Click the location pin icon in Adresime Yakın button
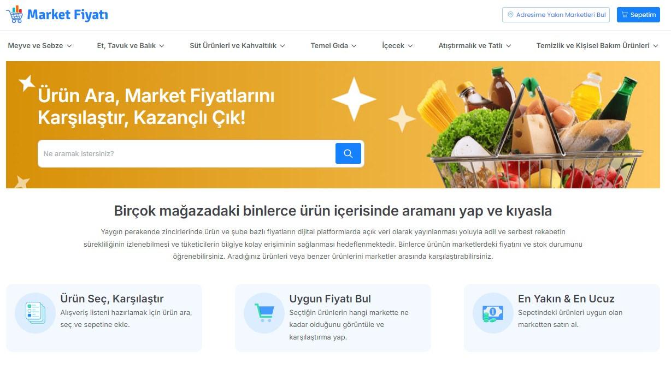 510,15
